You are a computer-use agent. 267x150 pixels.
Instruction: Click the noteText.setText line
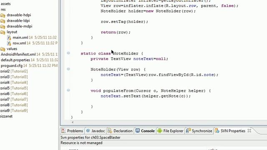click(146, 96)
